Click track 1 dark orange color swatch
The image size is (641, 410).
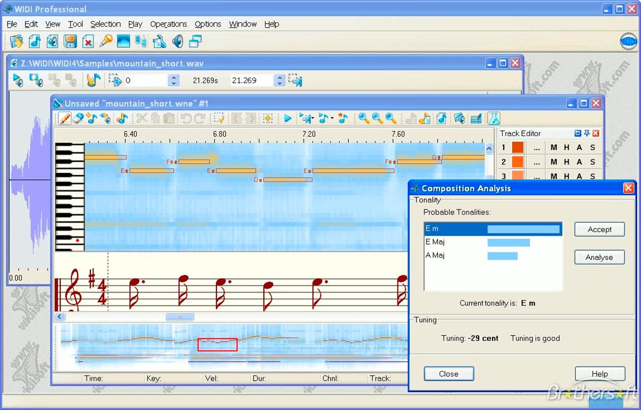(x=518, y=148)
